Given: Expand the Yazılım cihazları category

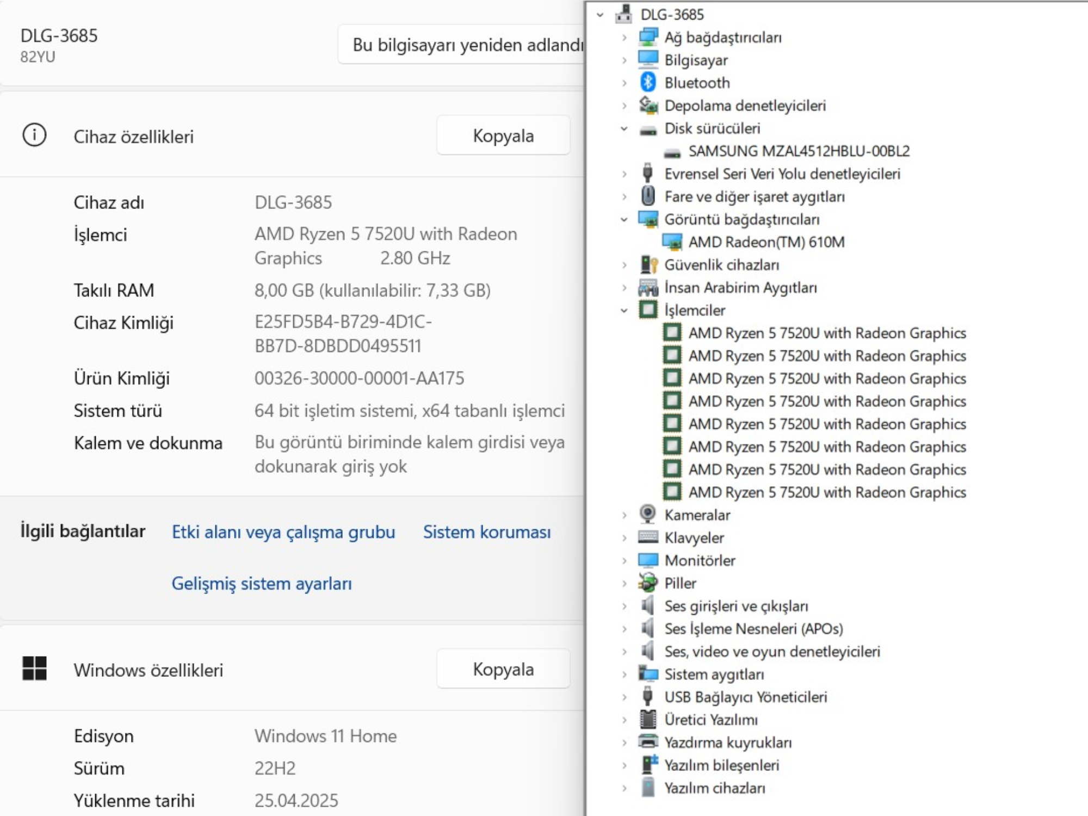Looking at the screenshot, I should [625, 788].
